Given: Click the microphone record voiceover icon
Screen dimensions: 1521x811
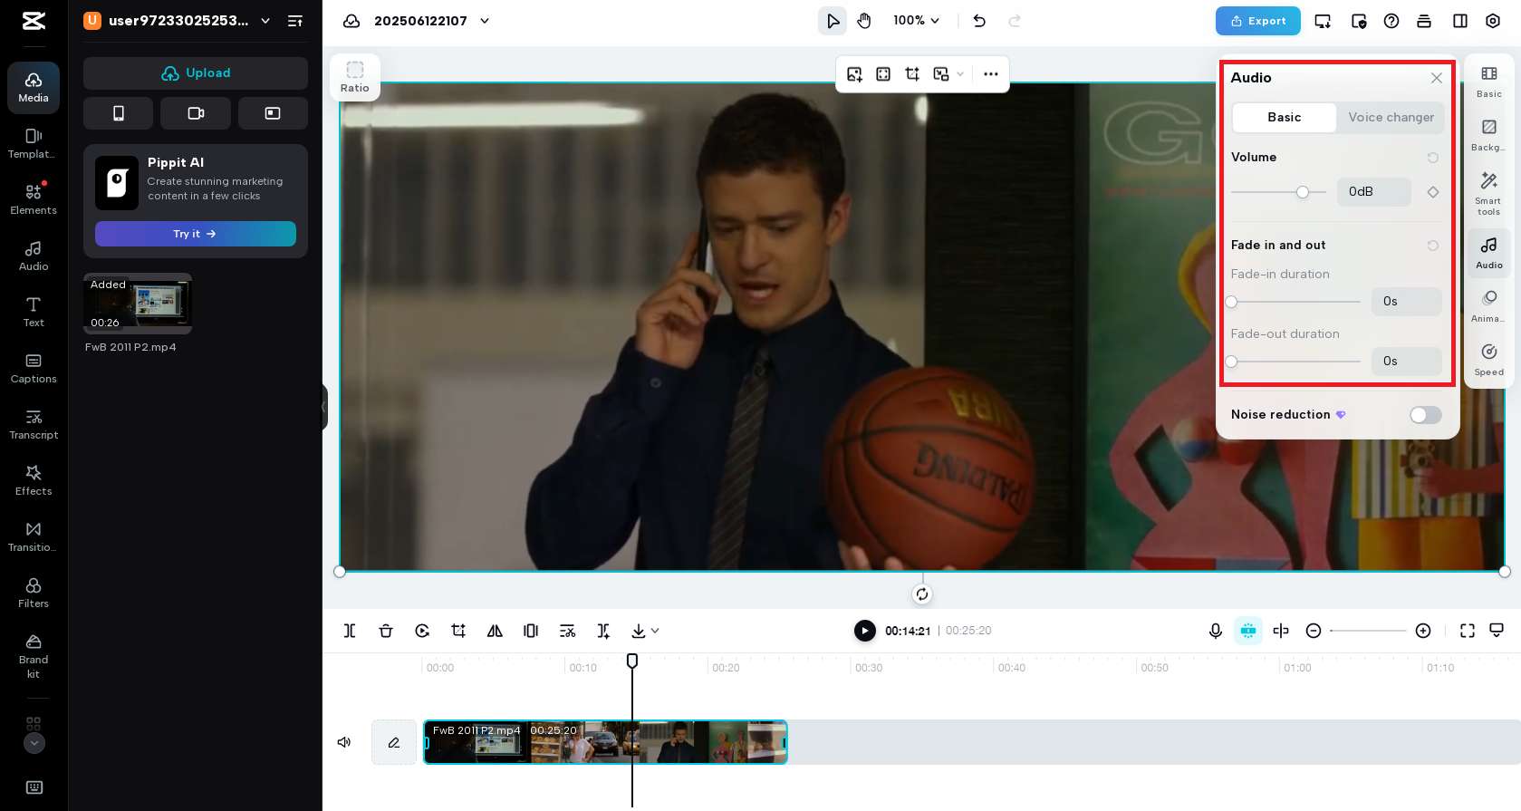Looking at the screenshot, I should tap(1216, 631).
